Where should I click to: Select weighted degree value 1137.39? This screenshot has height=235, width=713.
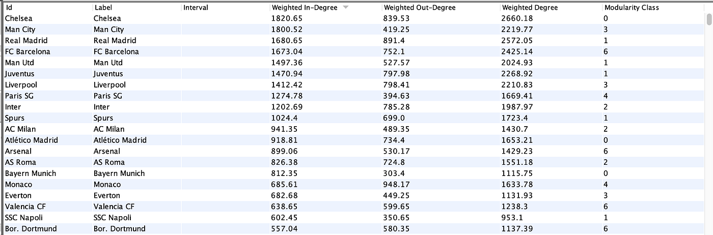click(518, 229)
